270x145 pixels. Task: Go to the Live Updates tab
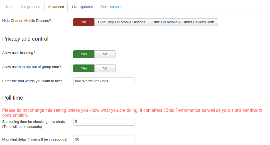click(82, 7)
